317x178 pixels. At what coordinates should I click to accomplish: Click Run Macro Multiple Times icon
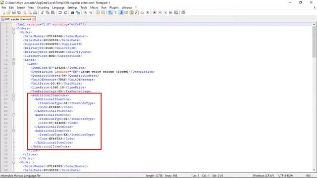170,12
